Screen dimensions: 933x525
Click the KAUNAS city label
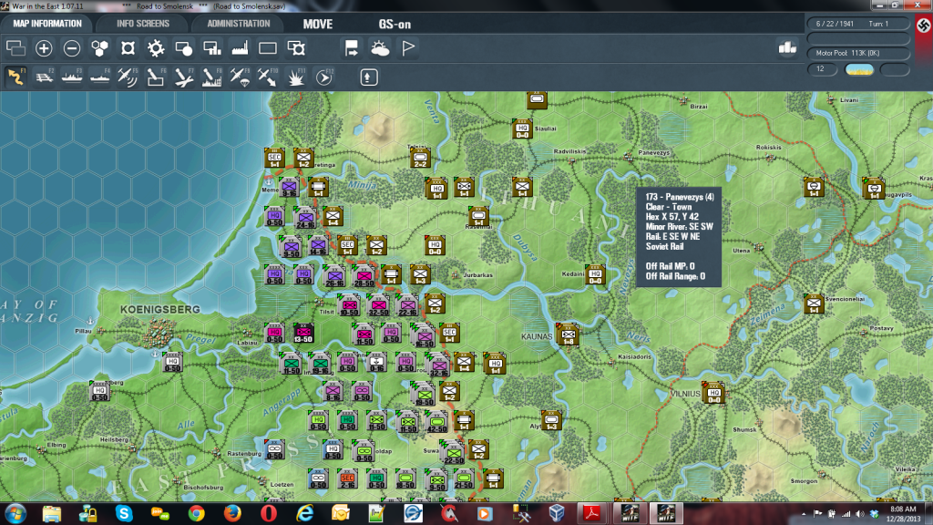(x=537, y=336)
